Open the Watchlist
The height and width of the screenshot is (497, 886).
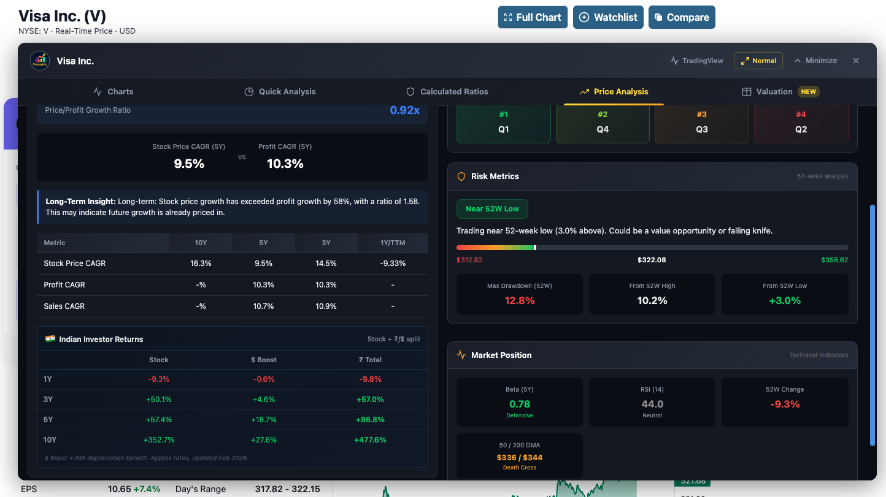point(608,17)
